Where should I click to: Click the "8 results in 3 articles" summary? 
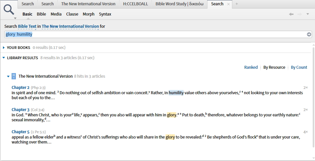tap(67, 58)
